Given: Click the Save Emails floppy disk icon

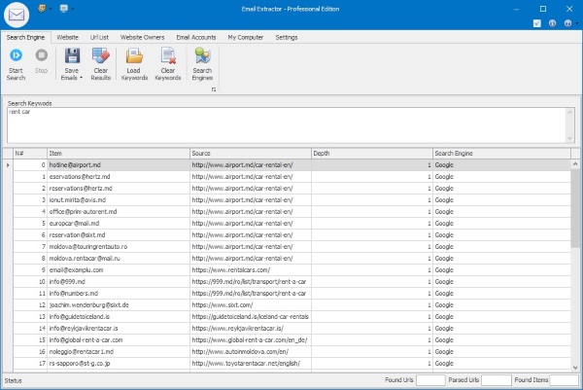Looking at the screenshot, I should tap(72, 55).
